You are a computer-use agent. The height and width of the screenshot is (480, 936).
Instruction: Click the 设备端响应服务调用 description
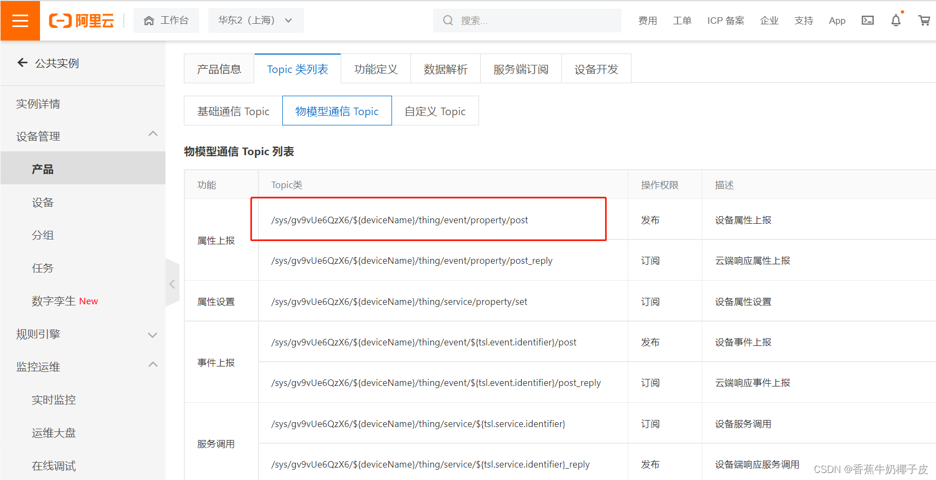coord(757,464)
